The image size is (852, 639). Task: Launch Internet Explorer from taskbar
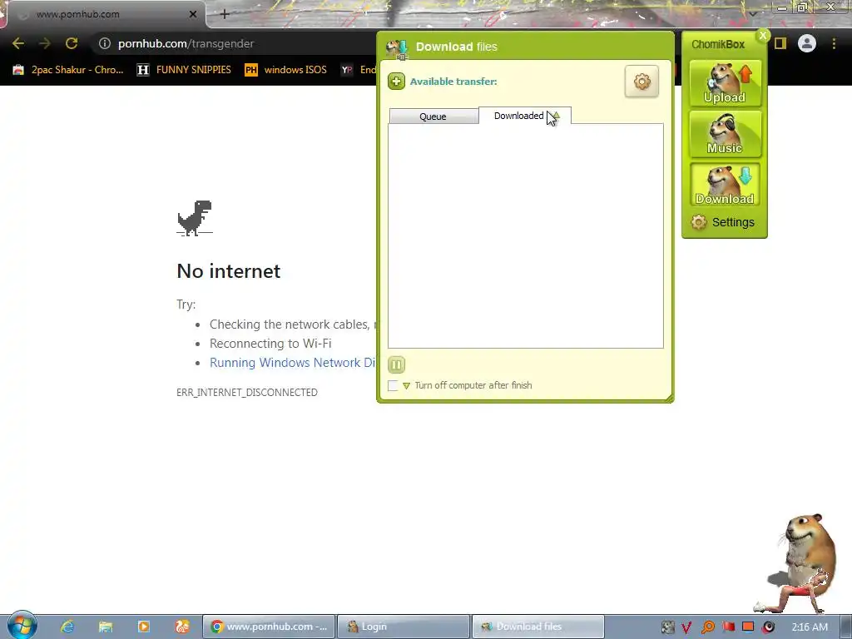67,627
